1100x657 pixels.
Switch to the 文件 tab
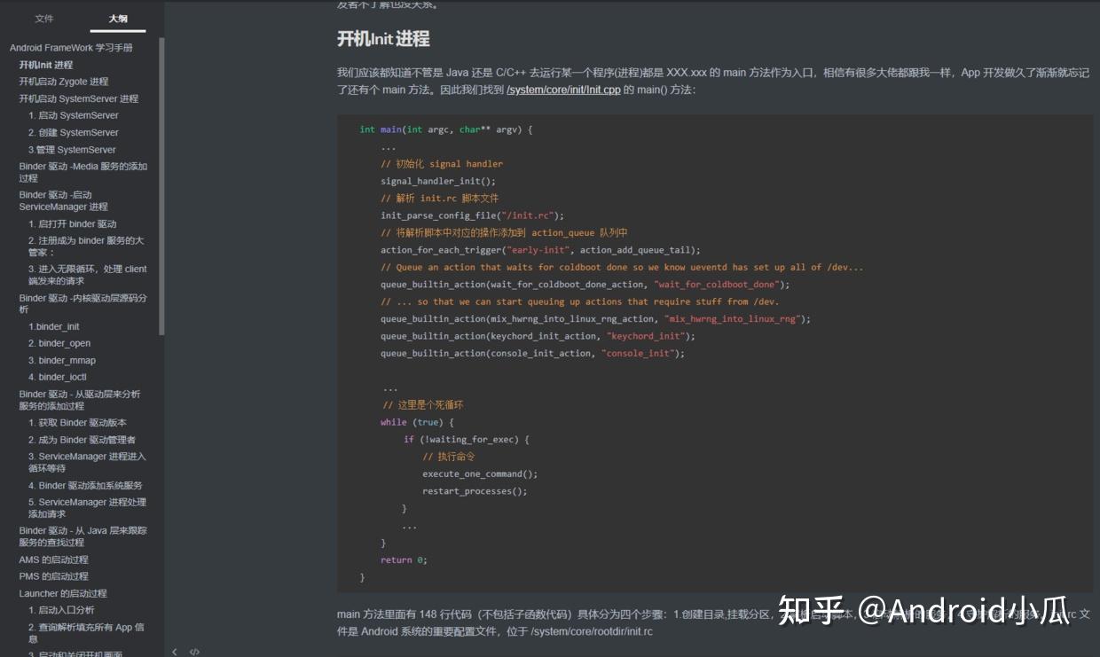pyautogui.click(x=45, y=18)
